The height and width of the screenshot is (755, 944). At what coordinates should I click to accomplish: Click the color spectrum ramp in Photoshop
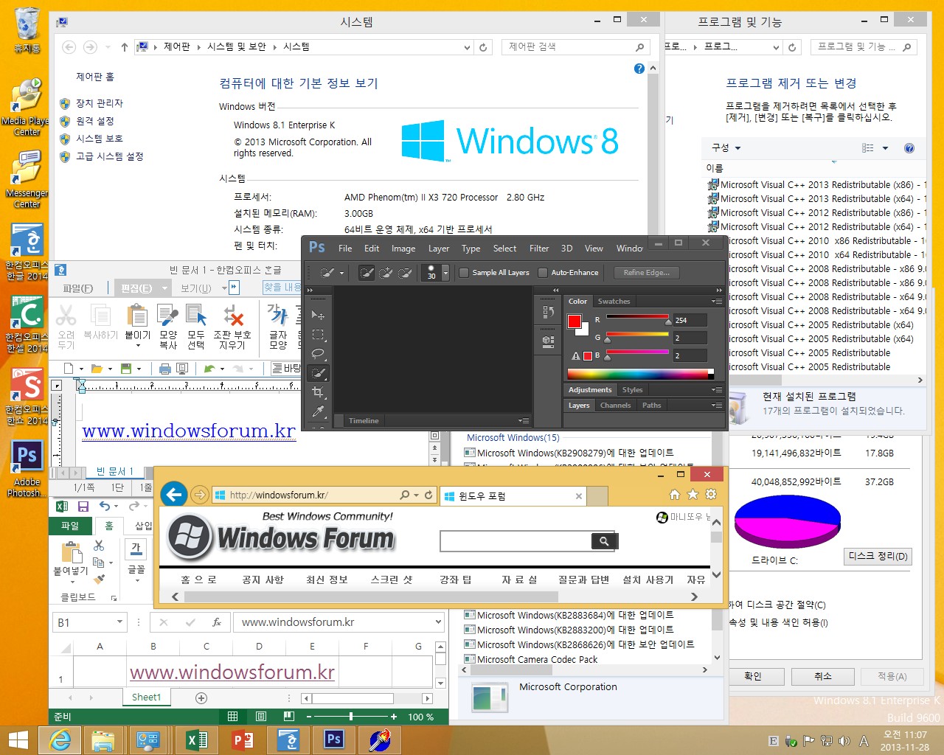click(640, 374)
